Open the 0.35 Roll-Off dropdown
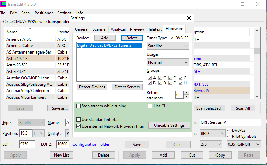This screenshot has width=267, height=165. tap(243, 144)
